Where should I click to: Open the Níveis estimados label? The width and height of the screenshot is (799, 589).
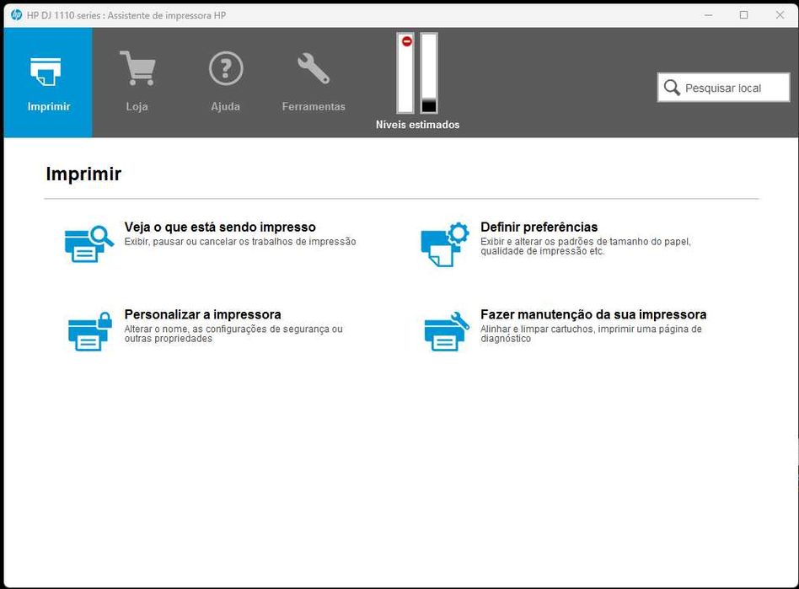coord(417,125)
